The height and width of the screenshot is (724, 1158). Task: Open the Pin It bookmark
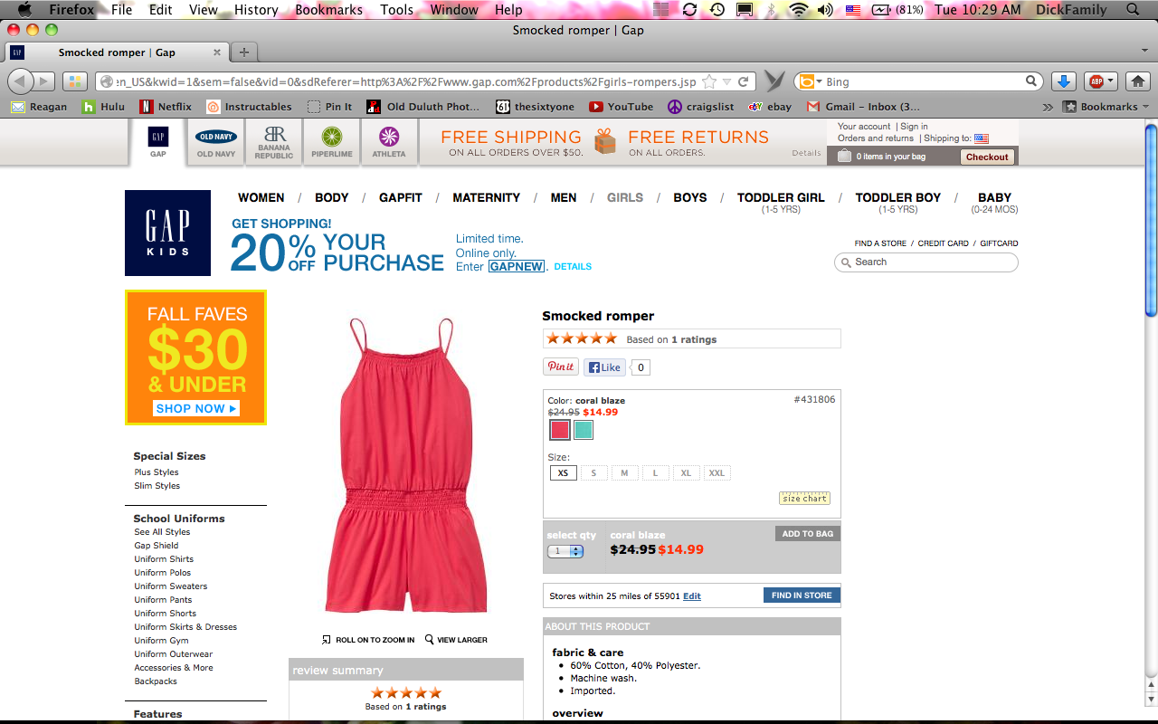(x=329, y=107)
